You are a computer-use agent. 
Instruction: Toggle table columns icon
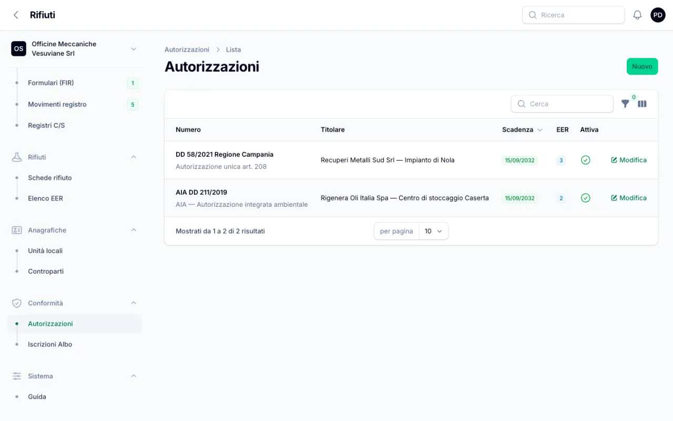(x=642, y=104)
